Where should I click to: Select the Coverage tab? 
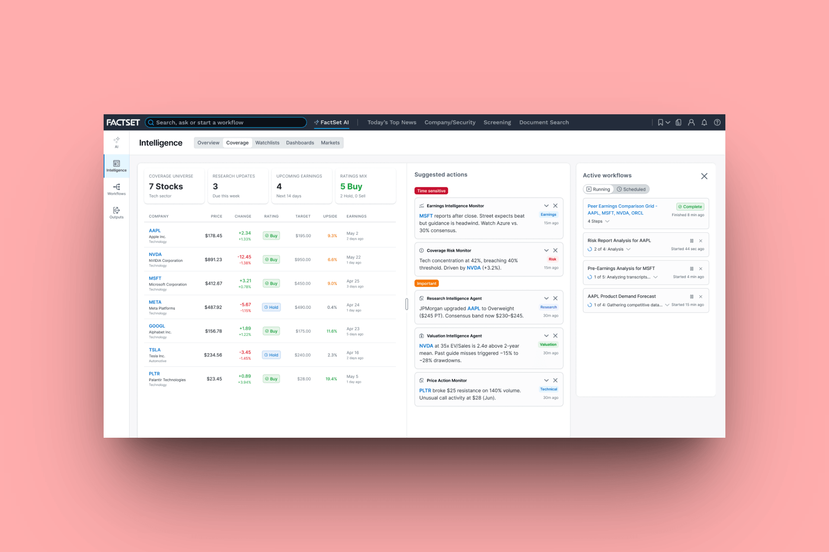tap(237, 143)
